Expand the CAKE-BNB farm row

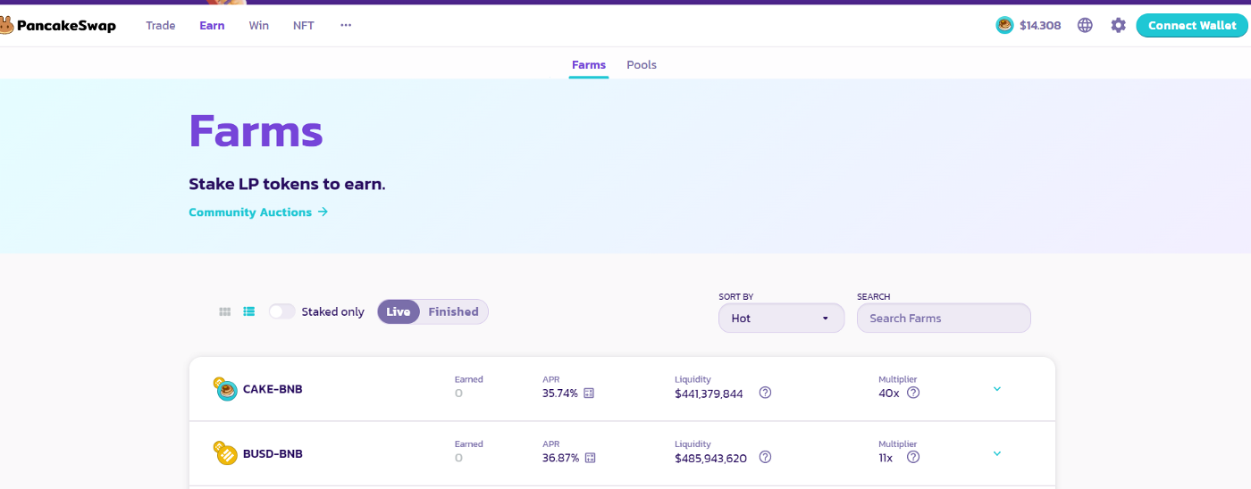tap(997, 389)
